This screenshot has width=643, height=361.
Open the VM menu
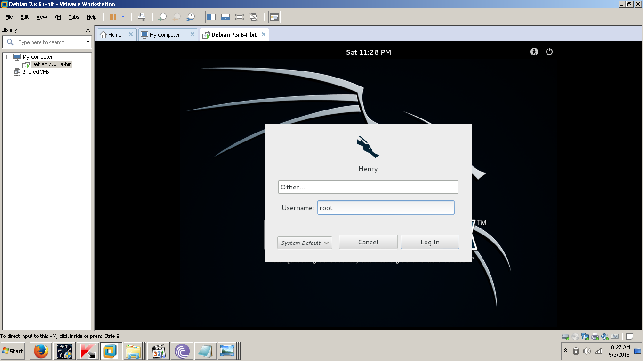point(58,17)
